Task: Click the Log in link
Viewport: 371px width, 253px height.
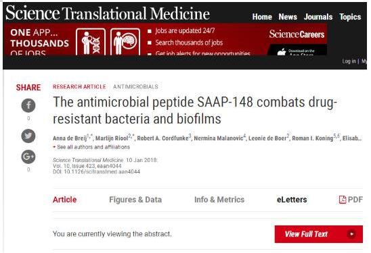Action: pyautogui.click(x=349, y=61)
